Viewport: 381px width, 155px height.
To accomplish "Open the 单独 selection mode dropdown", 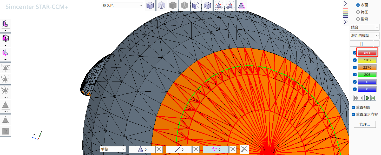I will coord(113,149).
